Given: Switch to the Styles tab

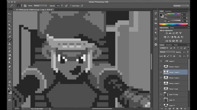Looking at the screenshot, I should pyautogui.click(x=172, y=28).
